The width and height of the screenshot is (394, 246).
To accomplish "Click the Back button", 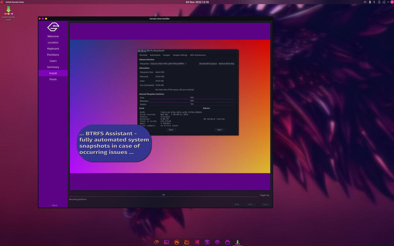I will pos(237,204).
